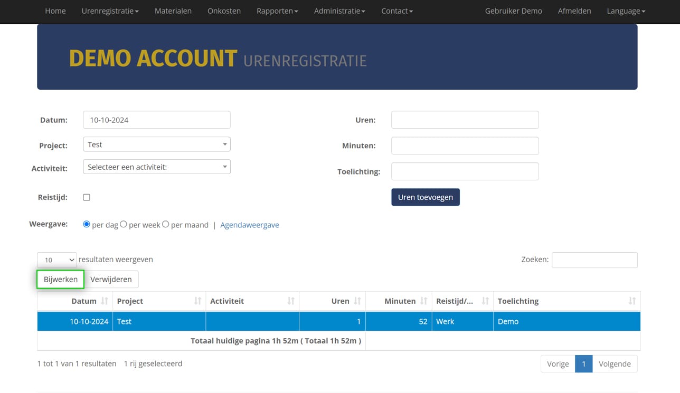
Task: Click sort icon in Reistijd column header
Action: (x=485, y=301)
